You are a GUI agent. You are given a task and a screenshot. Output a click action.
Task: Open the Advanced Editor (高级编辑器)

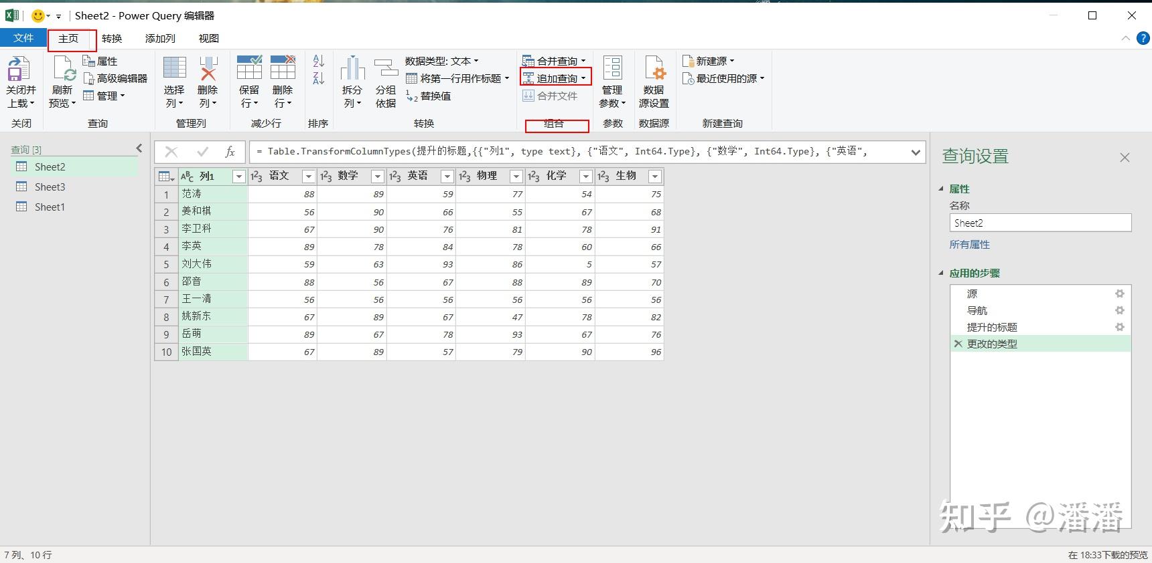[115, 78]
